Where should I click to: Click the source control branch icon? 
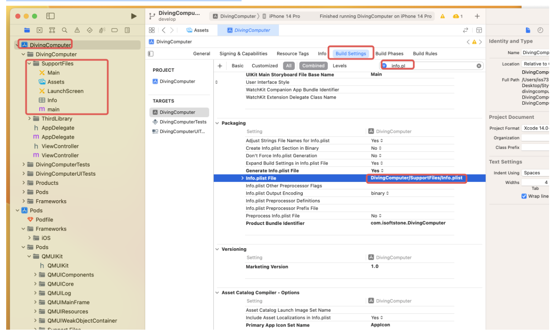pyautogui.click(x=152, y=16)
